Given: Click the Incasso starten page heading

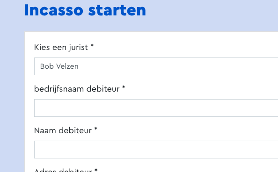Looking at the screenshot, I should click(x=85, y=10).
